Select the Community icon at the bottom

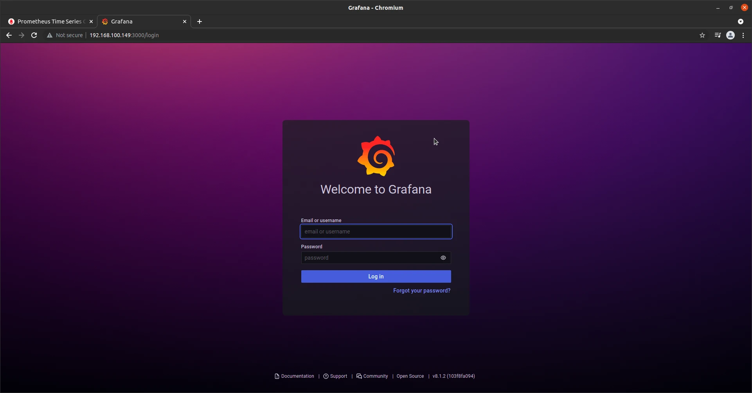click(360, 376)
